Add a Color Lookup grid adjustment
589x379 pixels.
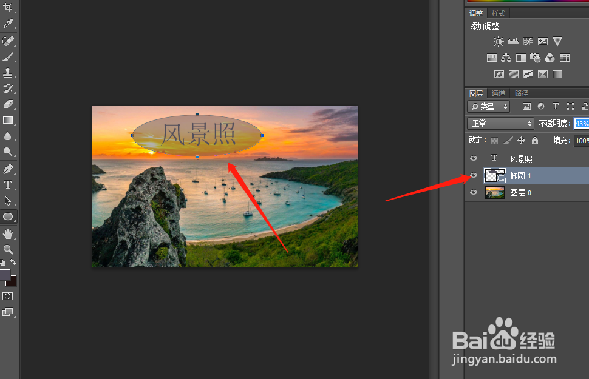click(x=565, y=58)
